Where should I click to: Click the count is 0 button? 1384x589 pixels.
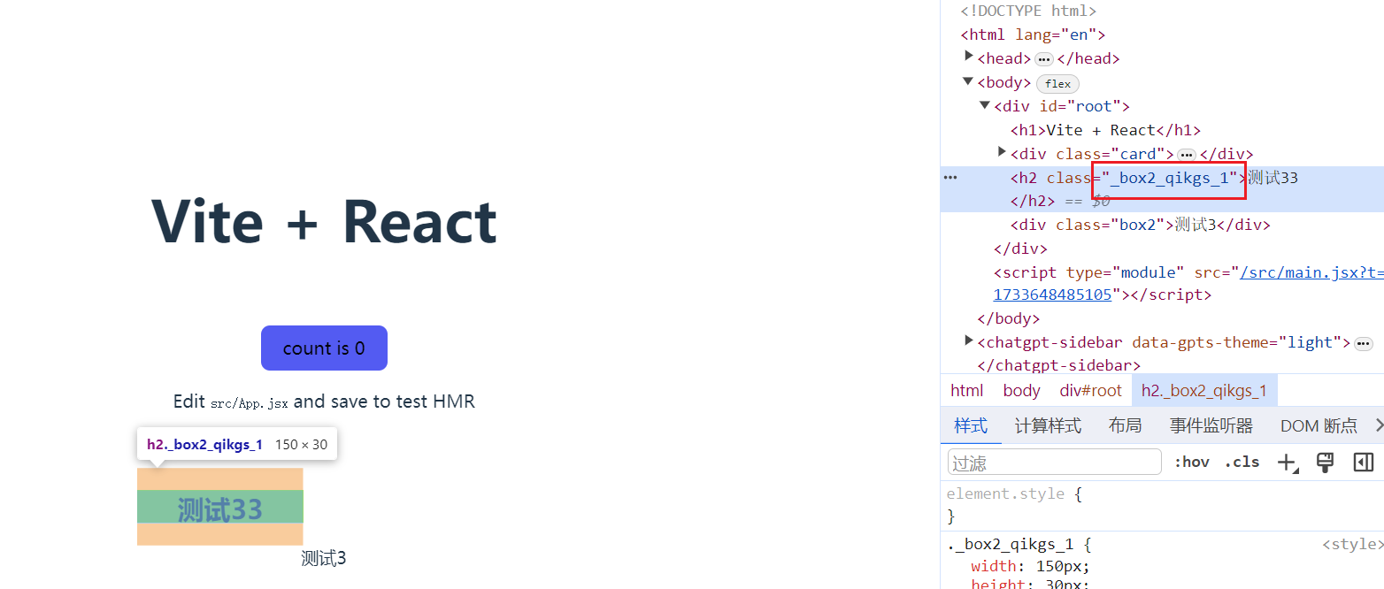pos(324,348)
